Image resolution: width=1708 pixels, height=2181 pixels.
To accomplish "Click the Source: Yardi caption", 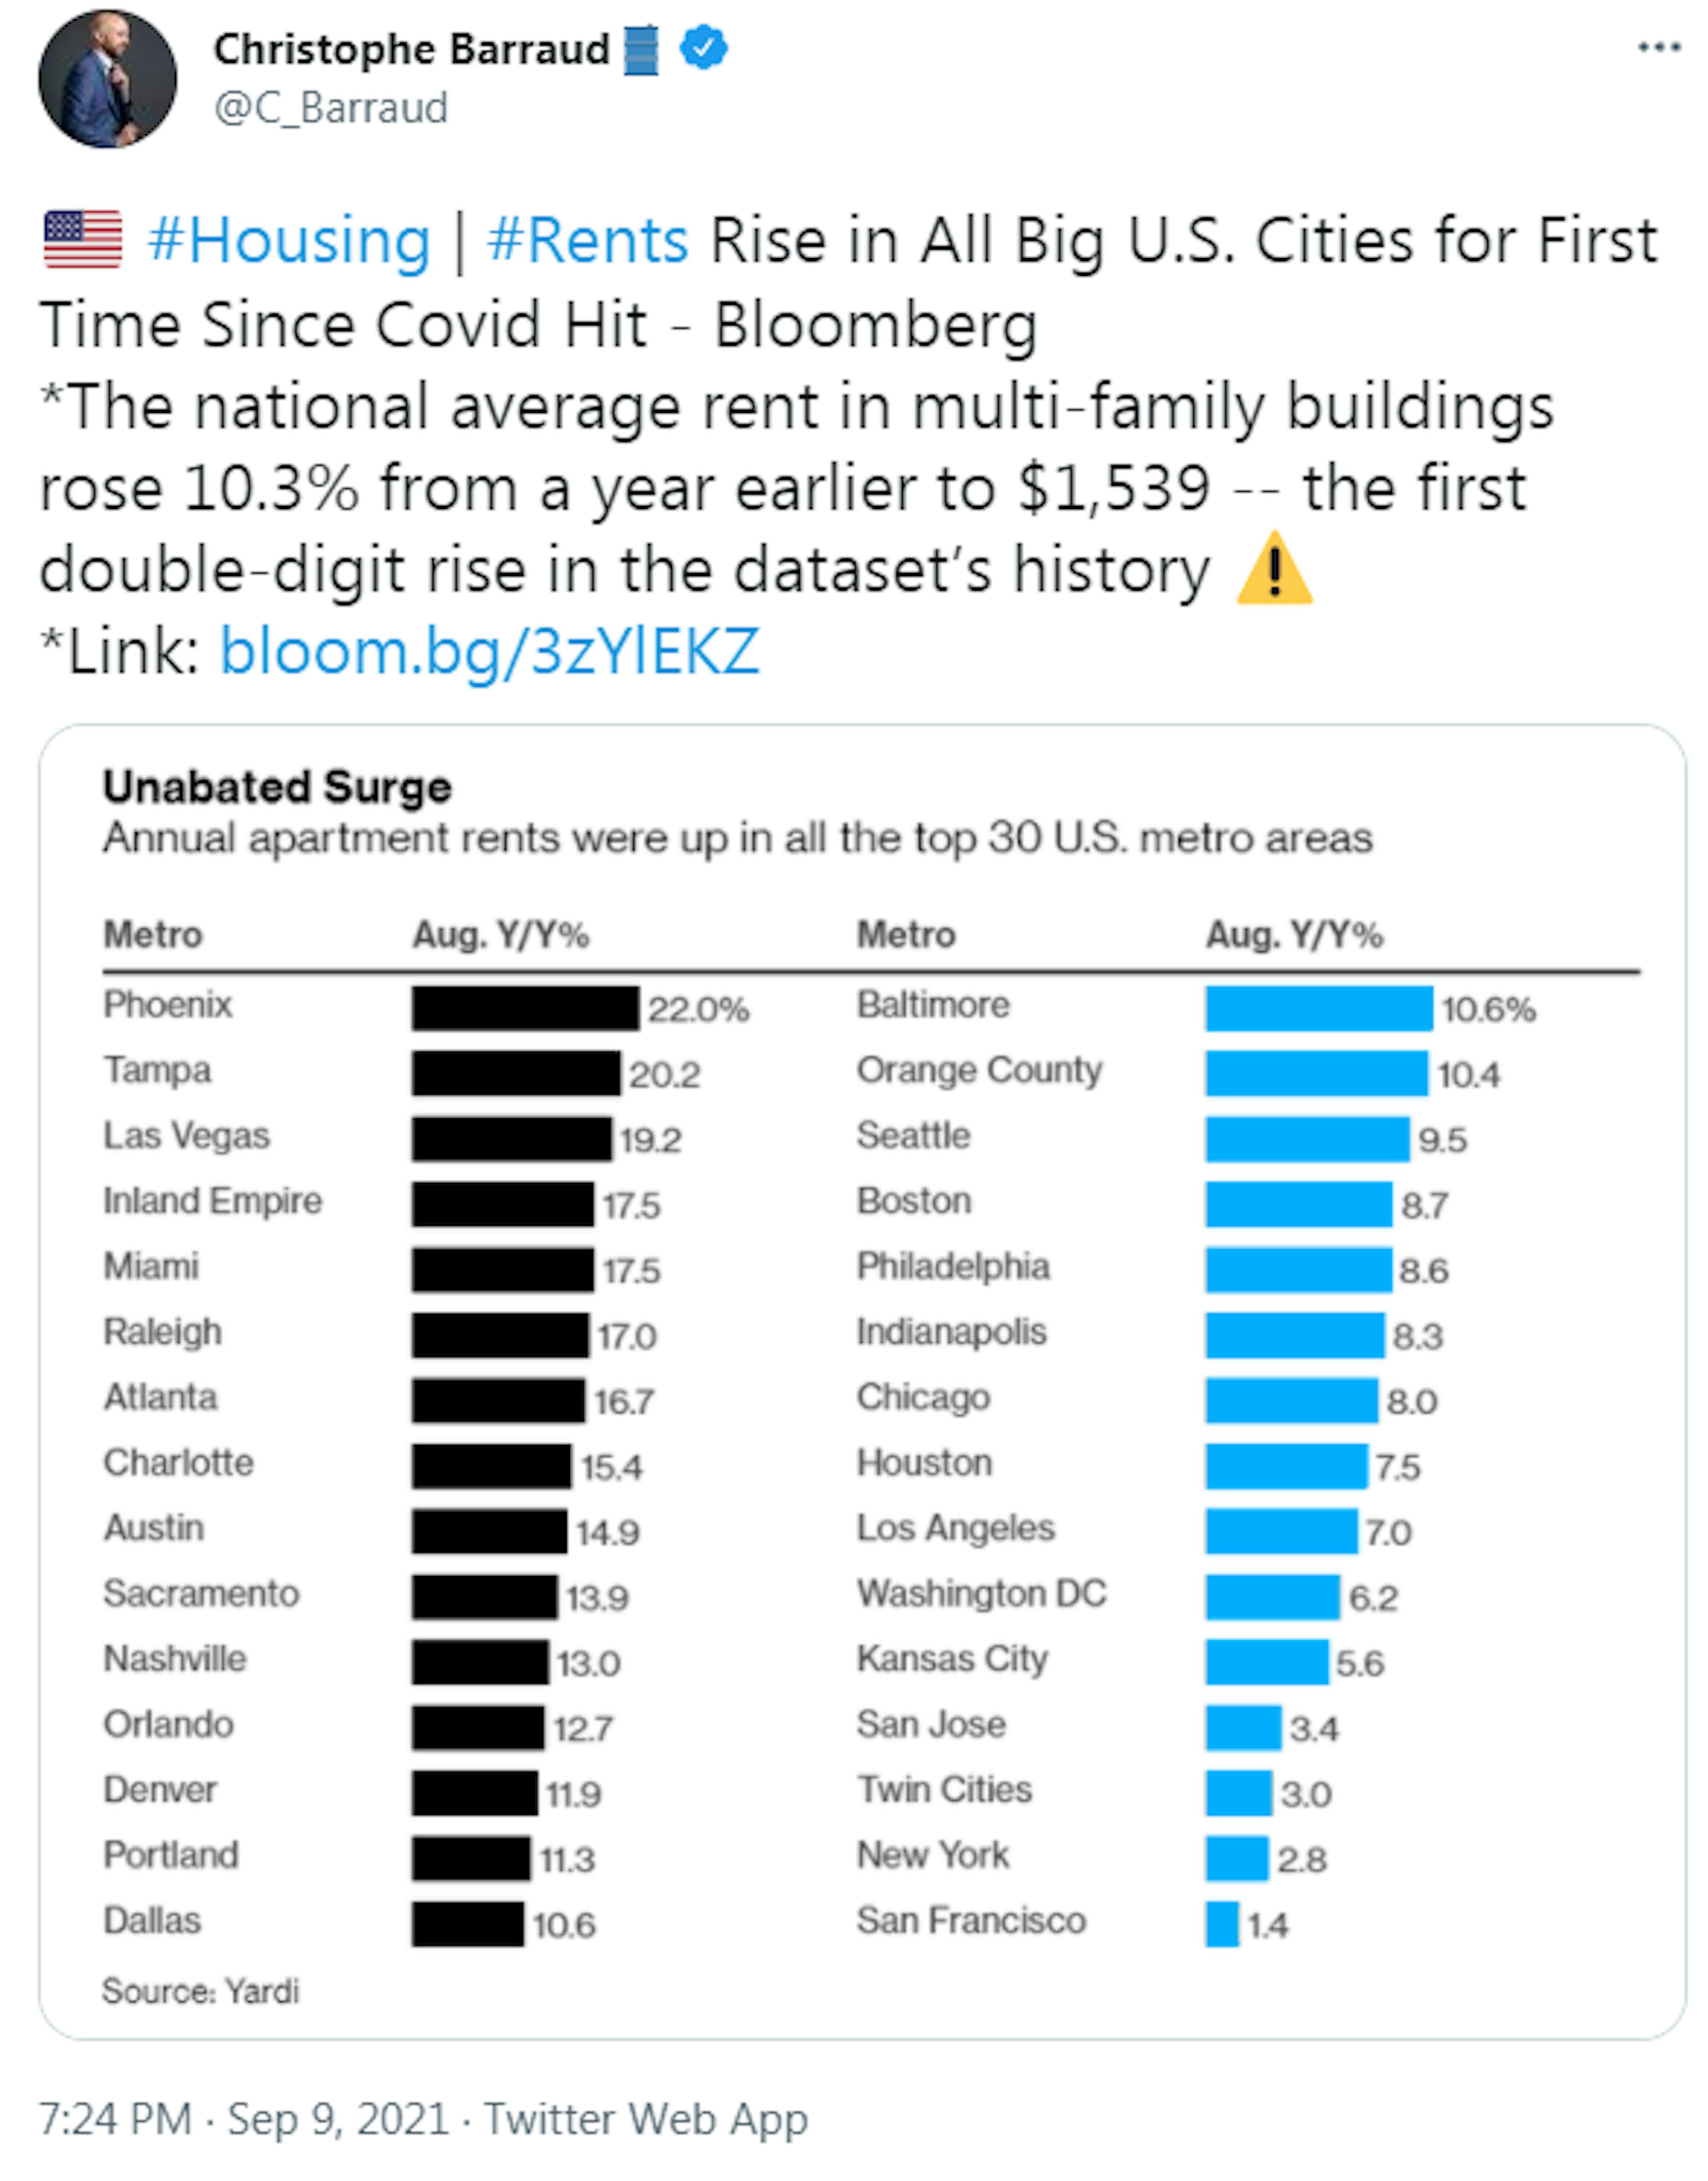I will point(200,1991).
